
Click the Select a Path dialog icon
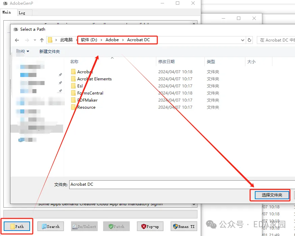[16, 29]
